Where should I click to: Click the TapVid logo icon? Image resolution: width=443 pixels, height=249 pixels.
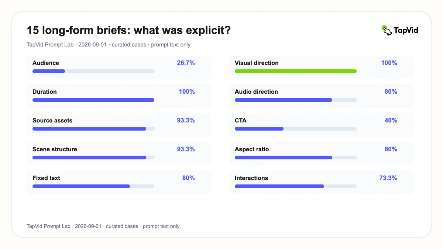pos(387,30)
